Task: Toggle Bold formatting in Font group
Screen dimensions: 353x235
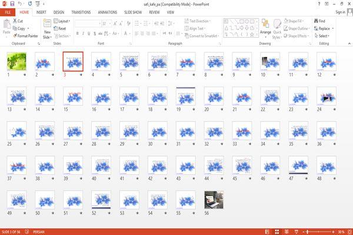Action: click(x=78, y=34)
